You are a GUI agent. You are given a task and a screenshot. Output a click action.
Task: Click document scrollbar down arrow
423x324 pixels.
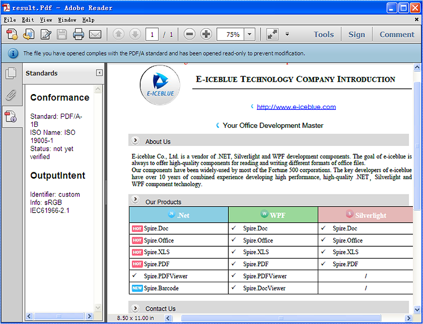pos(417,309)
